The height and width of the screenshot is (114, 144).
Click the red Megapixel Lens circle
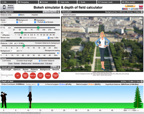pyautogui.click(x=56, y=76)
